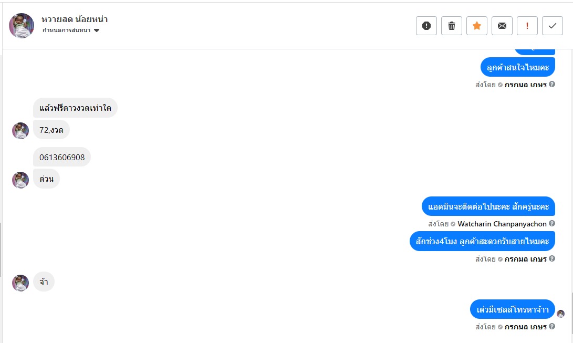Open the หวายสด น้อยหน่า customer name
The image size is (573, 343).
(75, 19)
